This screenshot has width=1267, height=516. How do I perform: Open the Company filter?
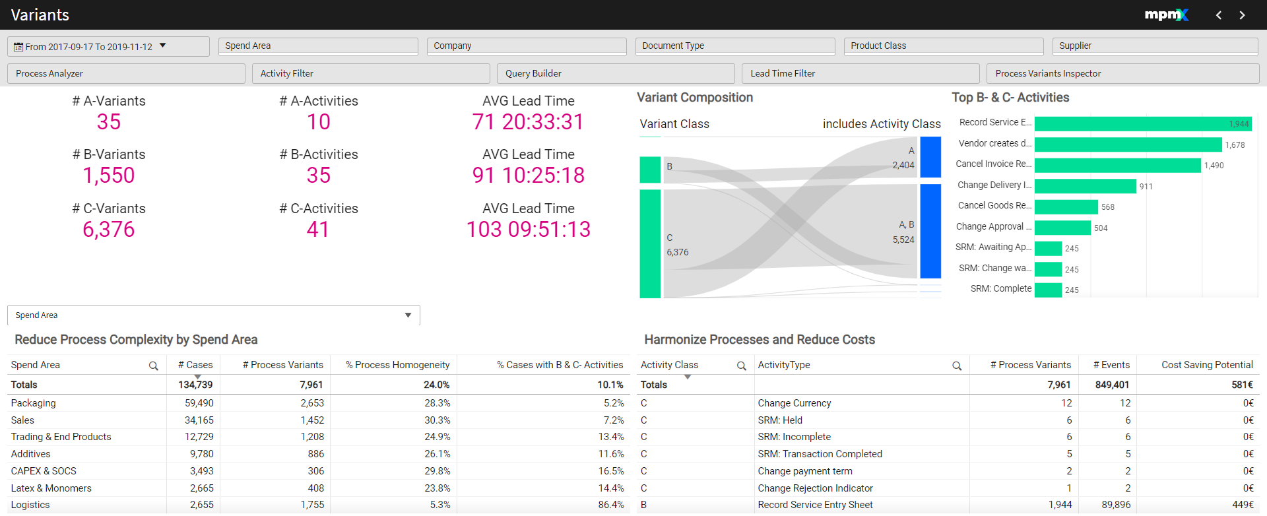point(527,46)
